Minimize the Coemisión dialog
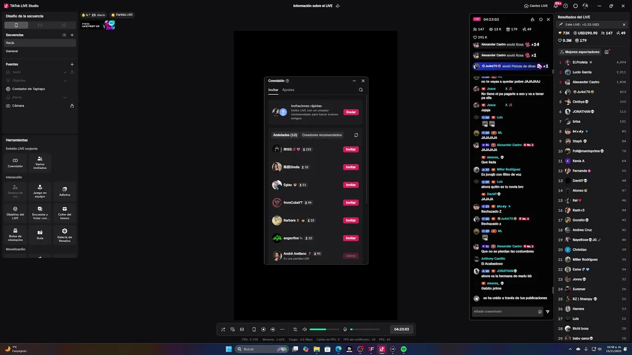The height and width of the screenshot is (355, 632). click(354, 81)
